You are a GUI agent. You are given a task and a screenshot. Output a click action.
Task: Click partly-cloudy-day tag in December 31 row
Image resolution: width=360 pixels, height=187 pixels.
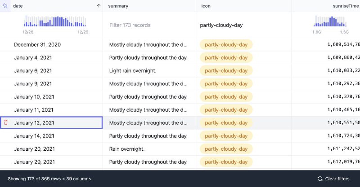pyautogui.click(x=226, y=44)
